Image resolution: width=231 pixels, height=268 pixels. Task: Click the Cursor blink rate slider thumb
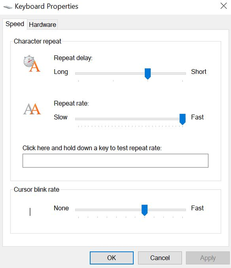[x=144, y=210]
